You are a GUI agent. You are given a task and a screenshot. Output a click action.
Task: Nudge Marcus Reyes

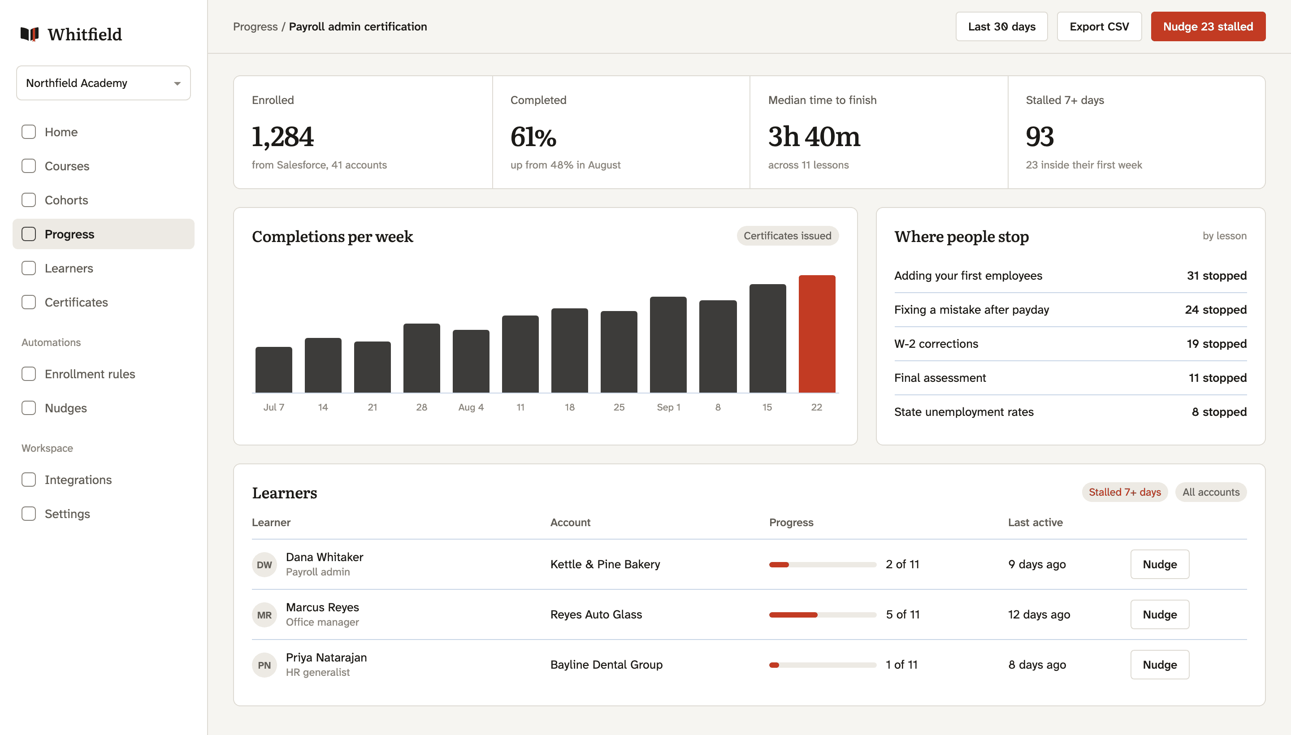[x=1159, y=614]
